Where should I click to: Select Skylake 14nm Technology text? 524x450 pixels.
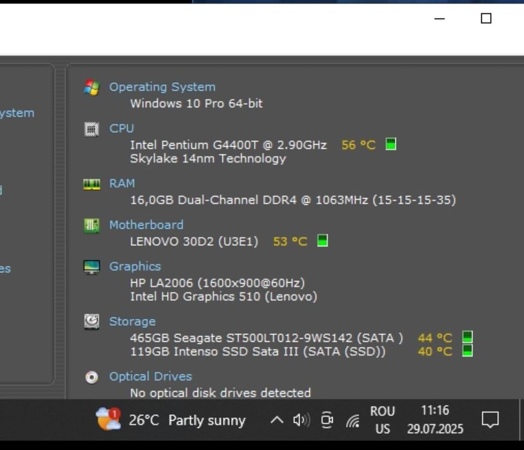pos(208,159)
